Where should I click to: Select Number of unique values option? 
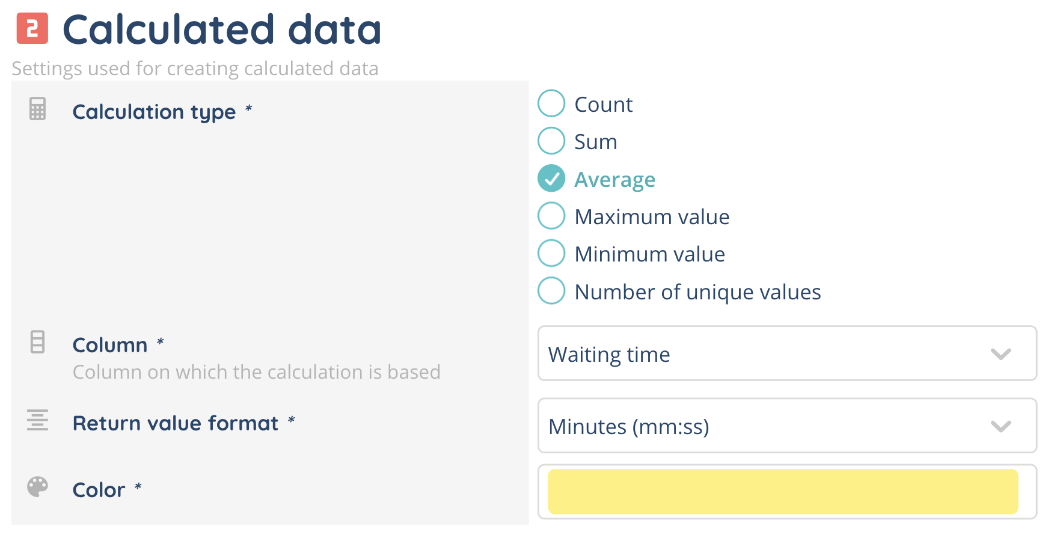551,291
